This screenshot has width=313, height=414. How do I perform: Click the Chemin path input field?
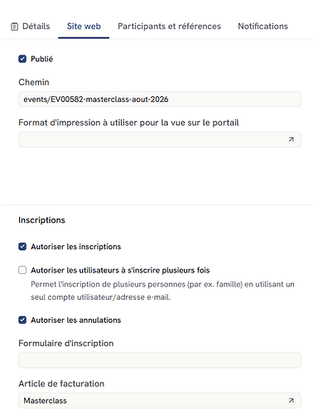click(x=160, y=99)
